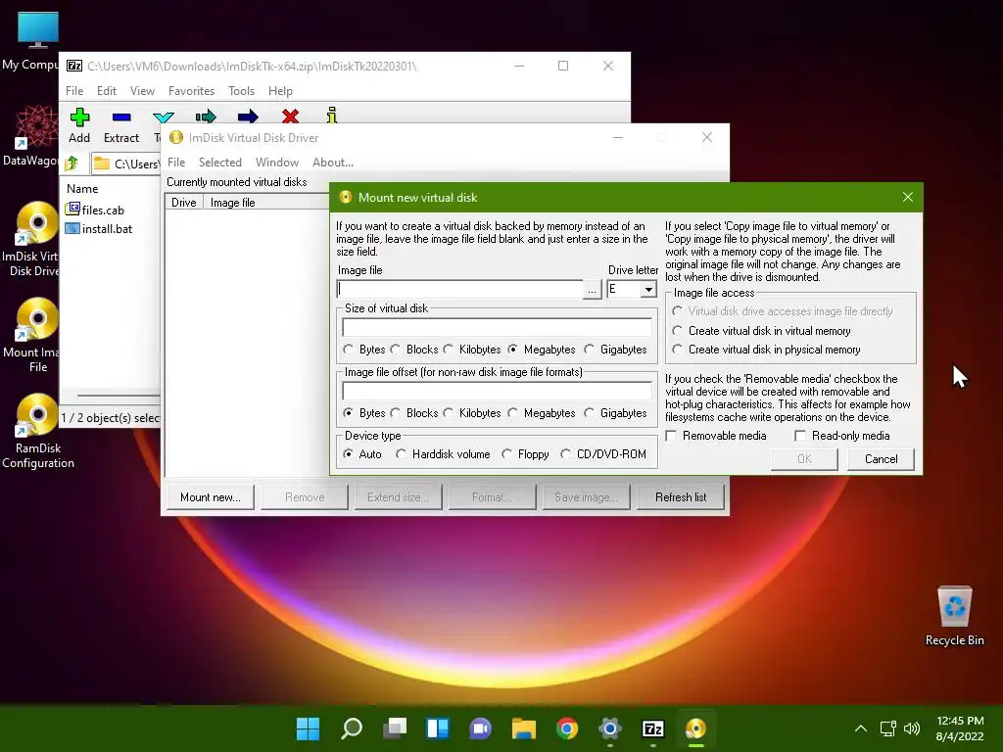The image size is (1003, 752).
Task: Select Harddisk volume device type
Action: (444, 454)
